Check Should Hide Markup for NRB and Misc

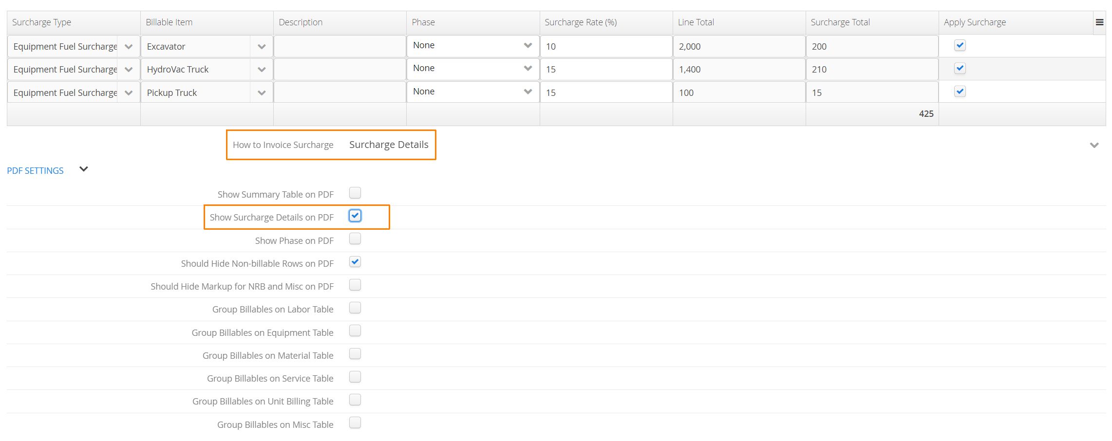355,285
